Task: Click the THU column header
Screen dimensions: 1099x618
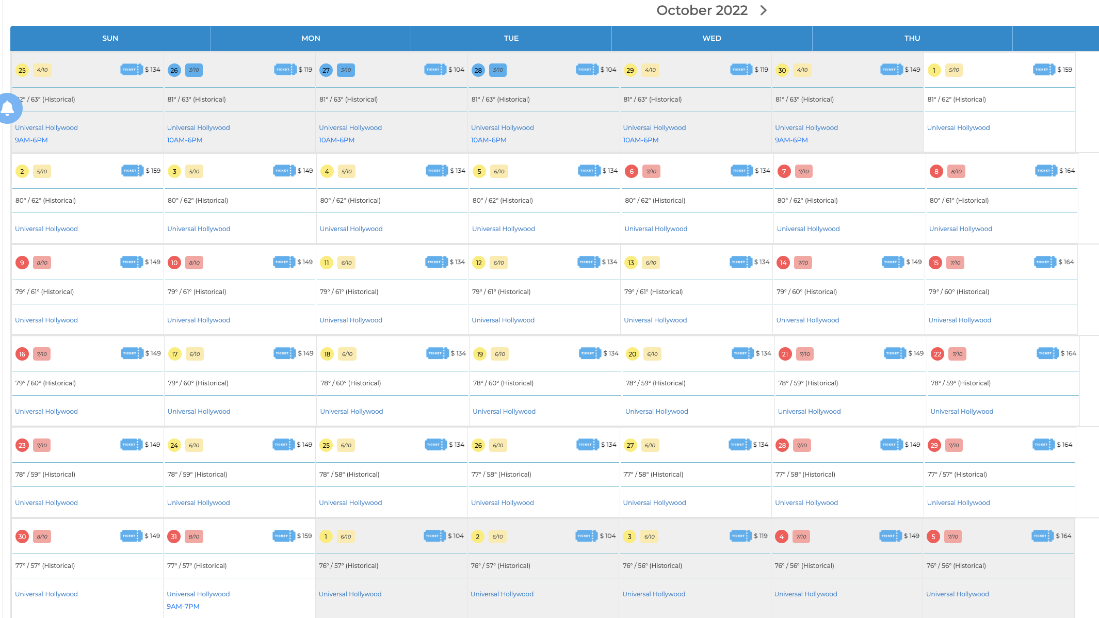Action: click(912, 38)
